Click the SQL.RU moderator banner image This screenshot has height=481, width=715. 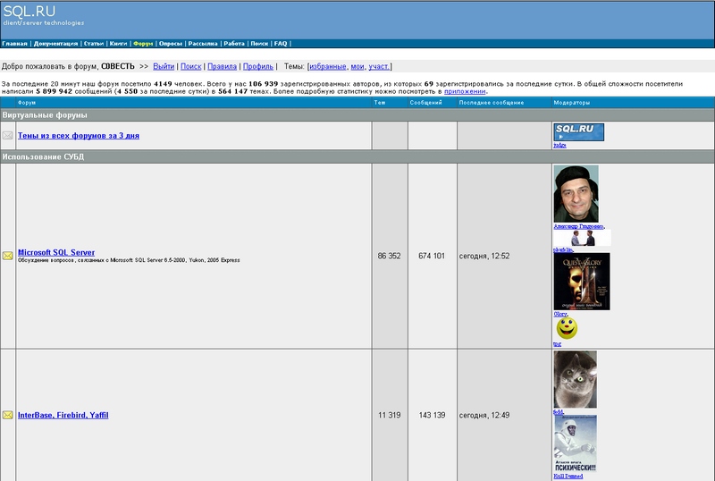pos(578,132)
